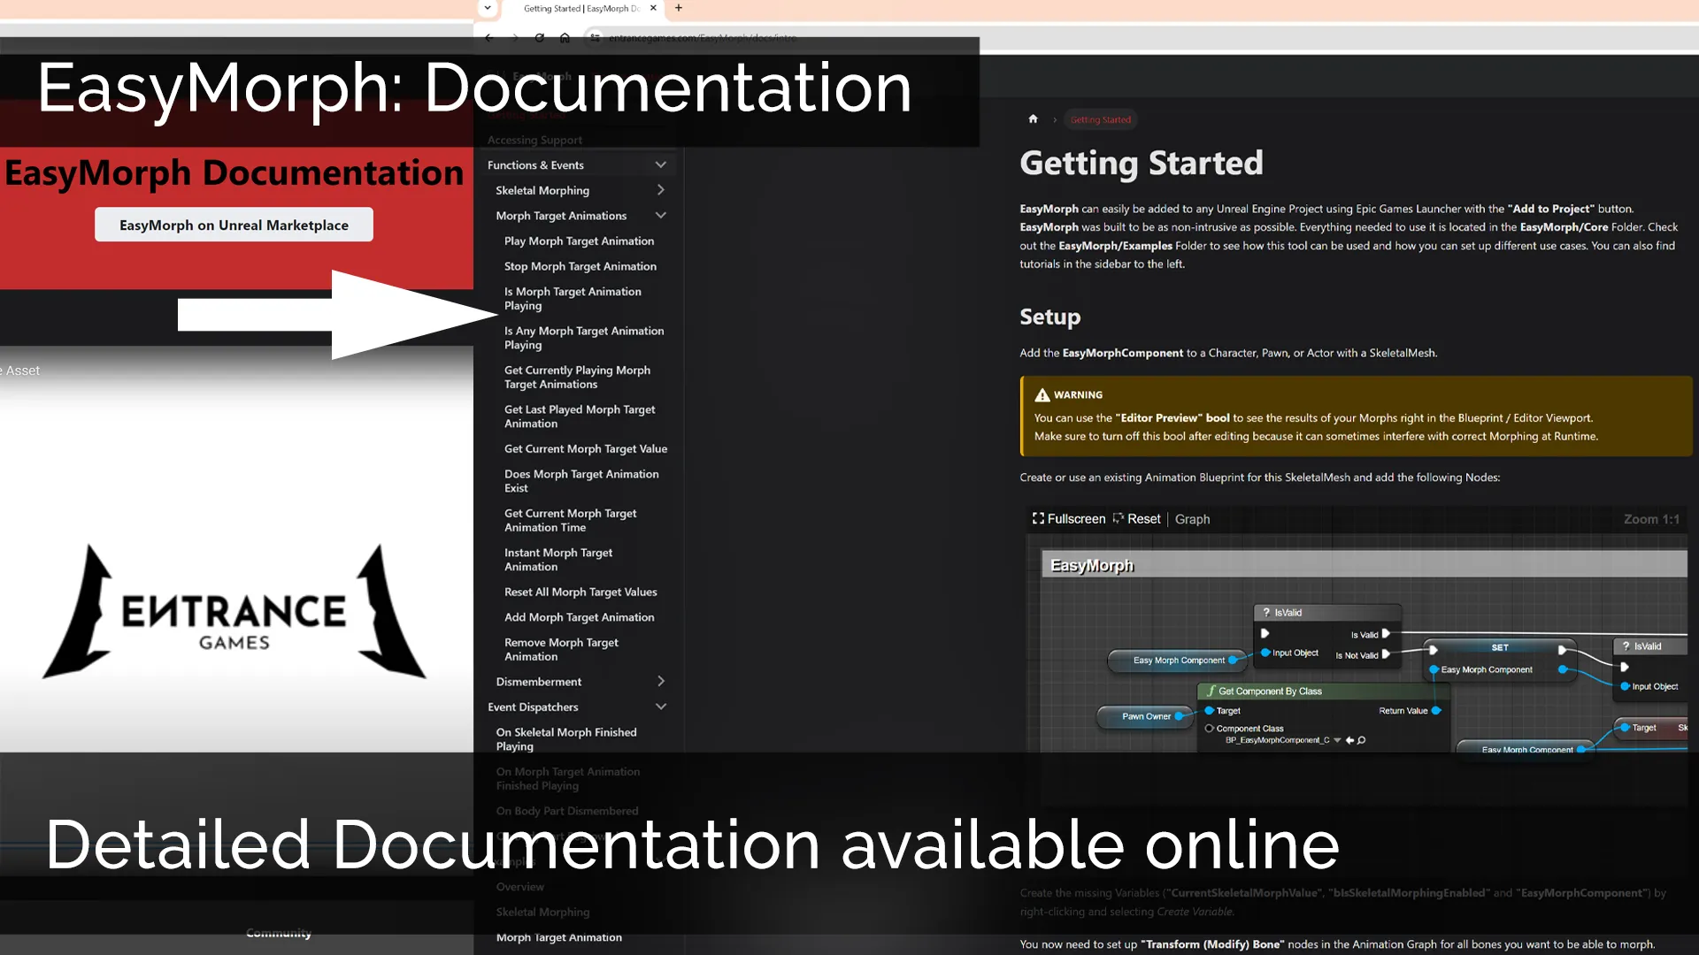This screenshot has height=955, width=1699.
Task: Click the Fullscreen icon on graph viewer
Action: coord(1038,519)
